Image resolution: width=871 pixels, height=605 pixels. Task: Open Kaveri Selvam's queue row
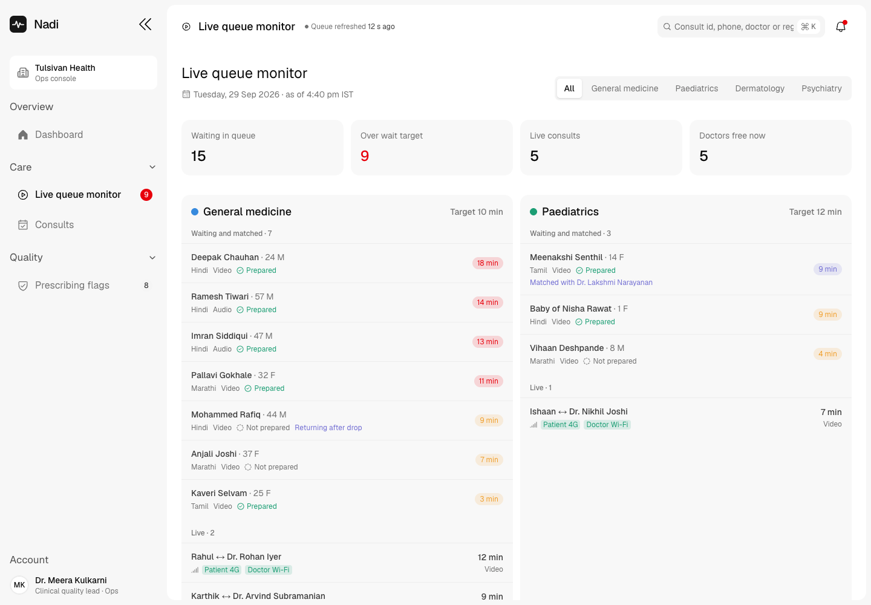click(347, 499)
